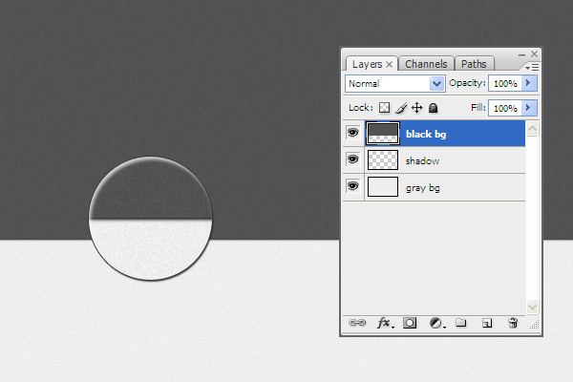The image size is (573, 382).
Task: Open the Fill slider arrow
Action: coord(529,108)
